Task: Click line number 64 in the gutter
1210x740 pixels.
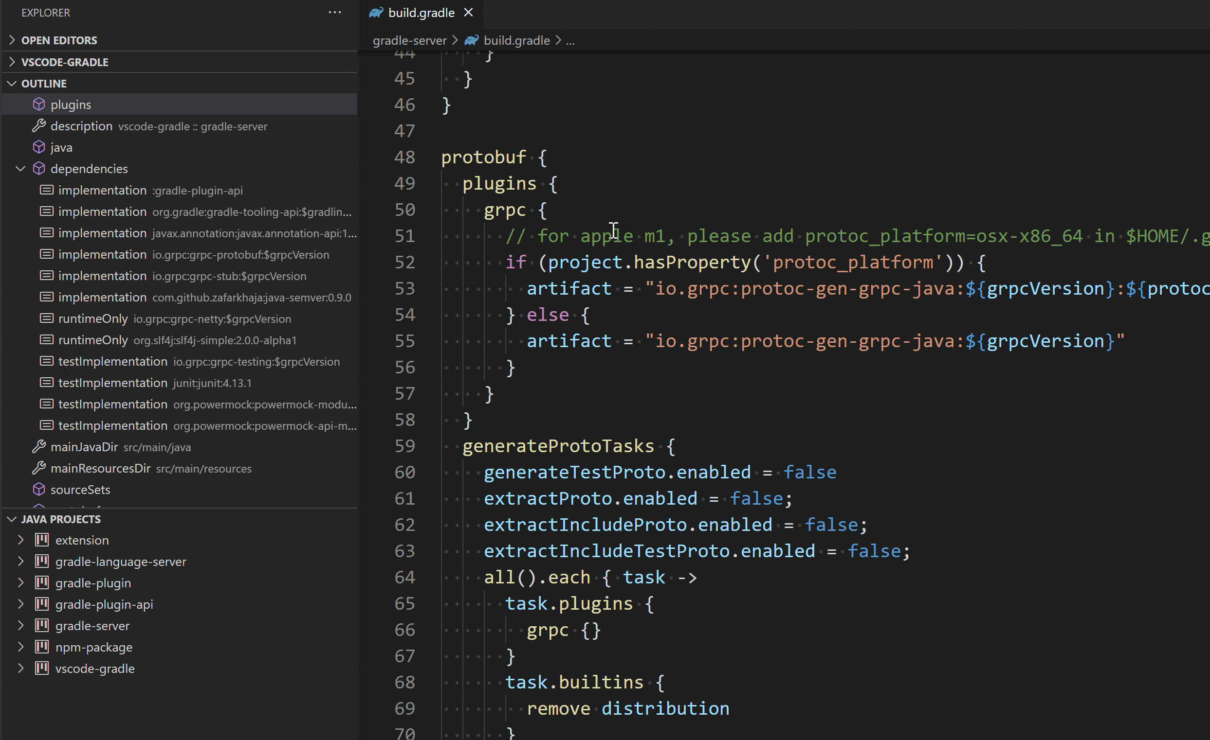Action: pos(404,577)
